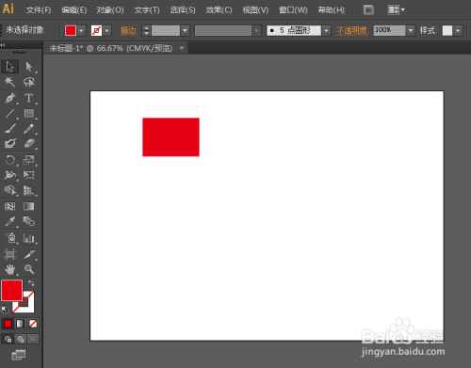Pick the Line Segment tool
471x368 pixels.
[x=9, y=113]
